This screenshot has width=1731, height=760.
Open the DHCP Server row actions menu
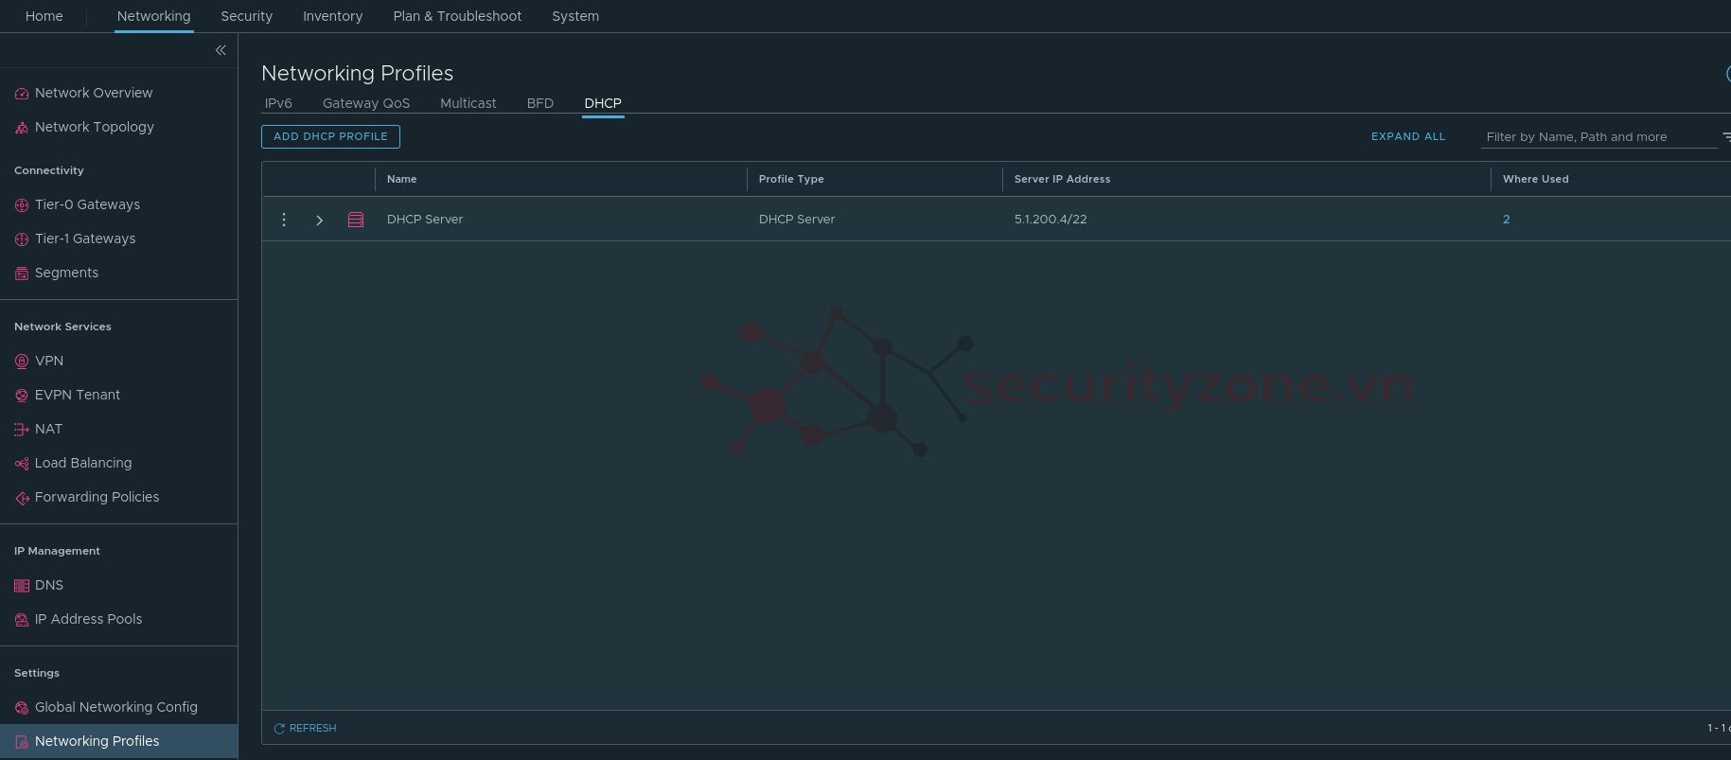[284, 220]
